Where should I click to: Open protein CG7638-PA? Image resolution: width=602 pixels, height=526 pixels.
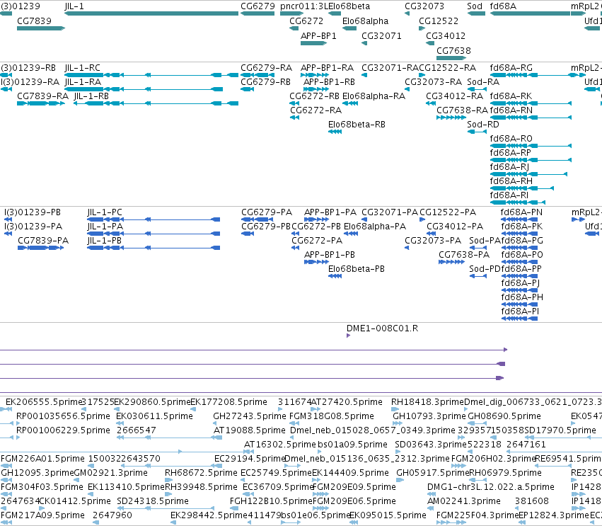point(464,255)
